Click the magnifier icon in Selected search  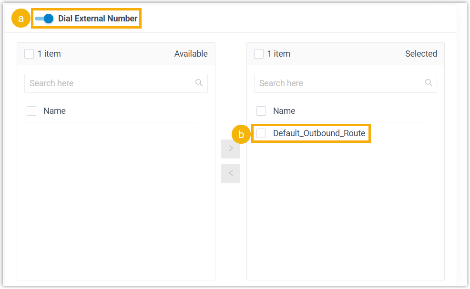tap(429, 83)
